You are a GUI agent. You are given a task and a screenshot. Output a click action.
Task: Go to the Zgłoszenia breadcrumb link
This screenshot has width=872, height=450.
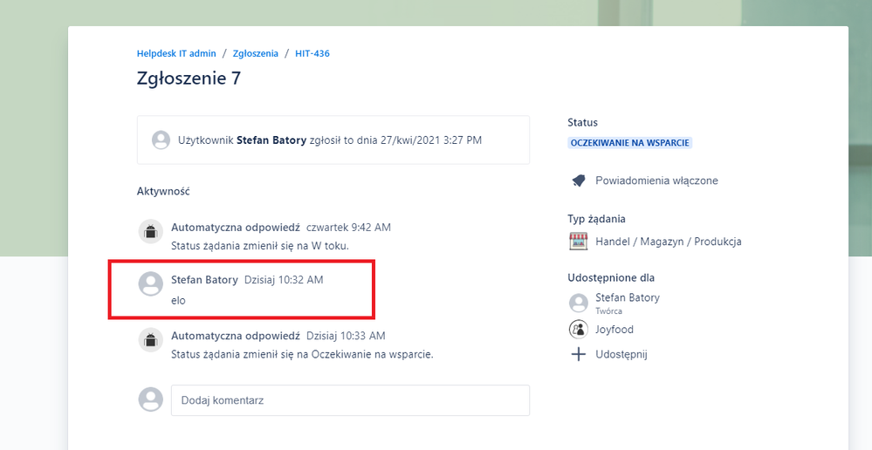(255, 53)
